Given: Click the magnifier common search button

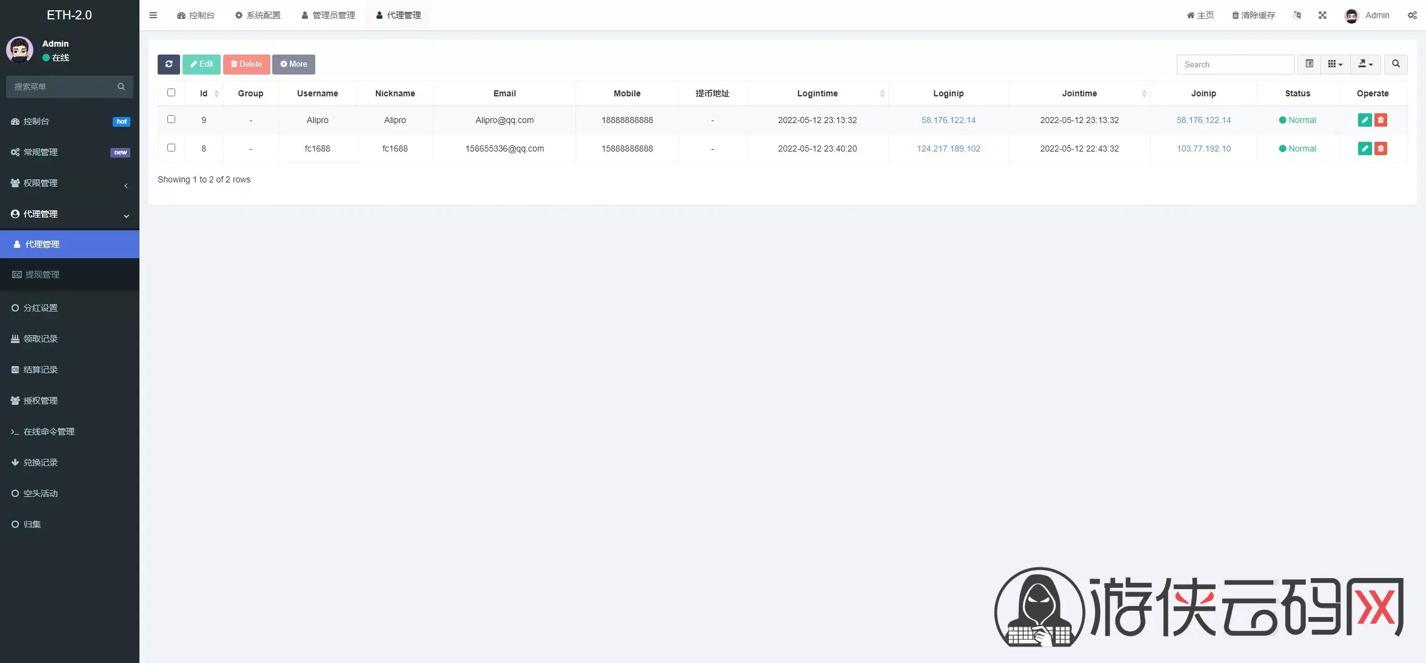Looking at the screenshot, I should click(x=1396, y=64).
